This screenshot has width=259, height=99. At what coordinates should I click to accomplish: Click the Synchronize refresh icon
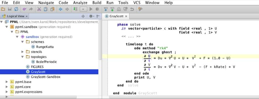coord(16,9)
